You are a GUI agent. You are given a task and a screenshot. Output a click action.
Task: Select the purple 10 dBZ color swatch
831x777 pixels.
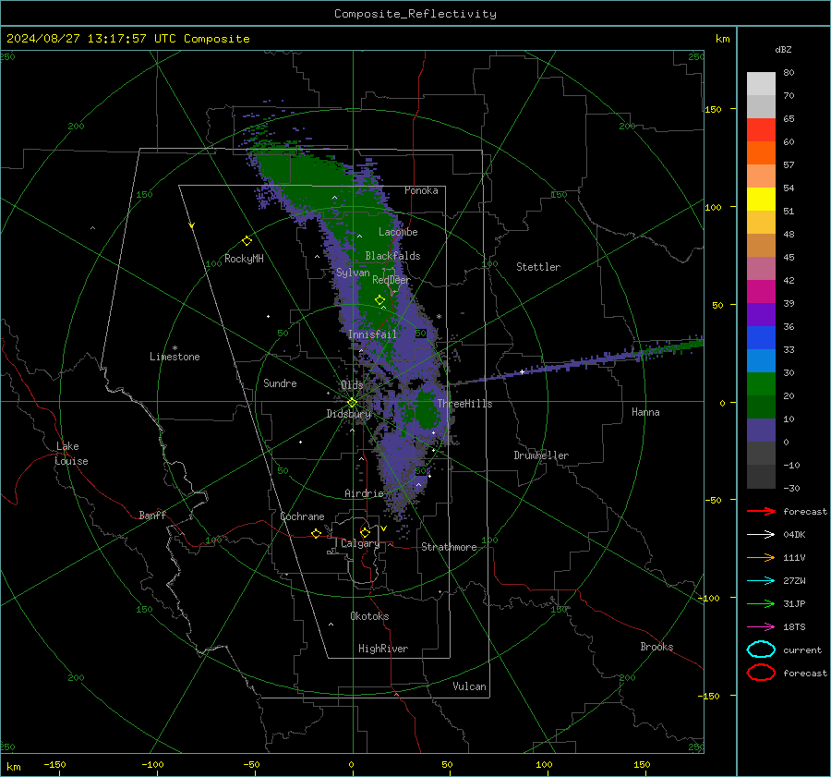(x=761, y=430)
